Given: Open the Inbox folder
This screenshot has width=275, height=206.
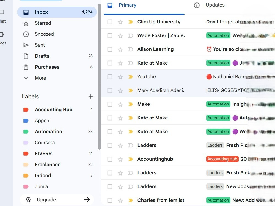Looking at the screenshot, I should pos(57,12).
